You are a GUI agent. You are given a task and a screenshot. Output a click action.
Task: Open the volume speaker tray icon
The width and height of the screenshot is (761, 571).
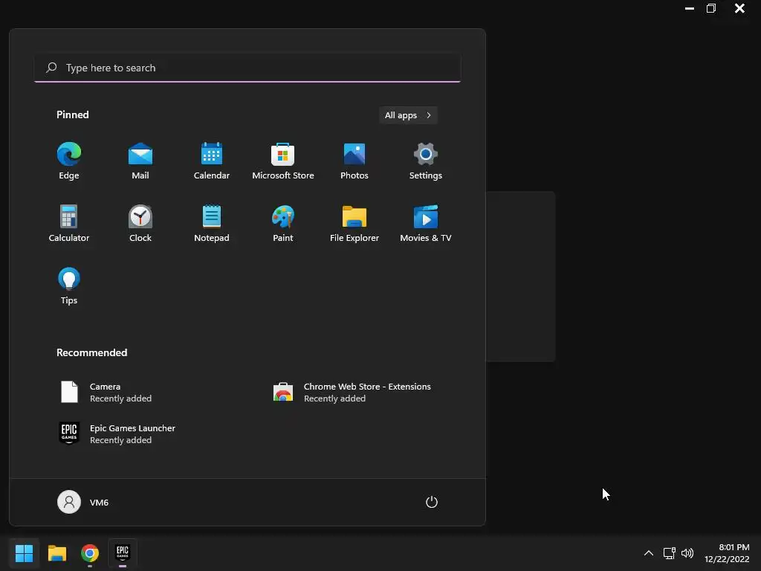point(687,553)
